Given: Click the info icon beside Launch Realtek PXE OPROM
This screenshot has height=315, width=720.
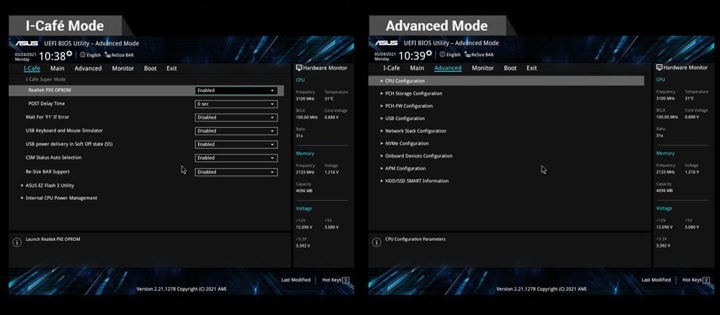Looking at the screenshot, I should pyautogui.click(x=17, y=242).
